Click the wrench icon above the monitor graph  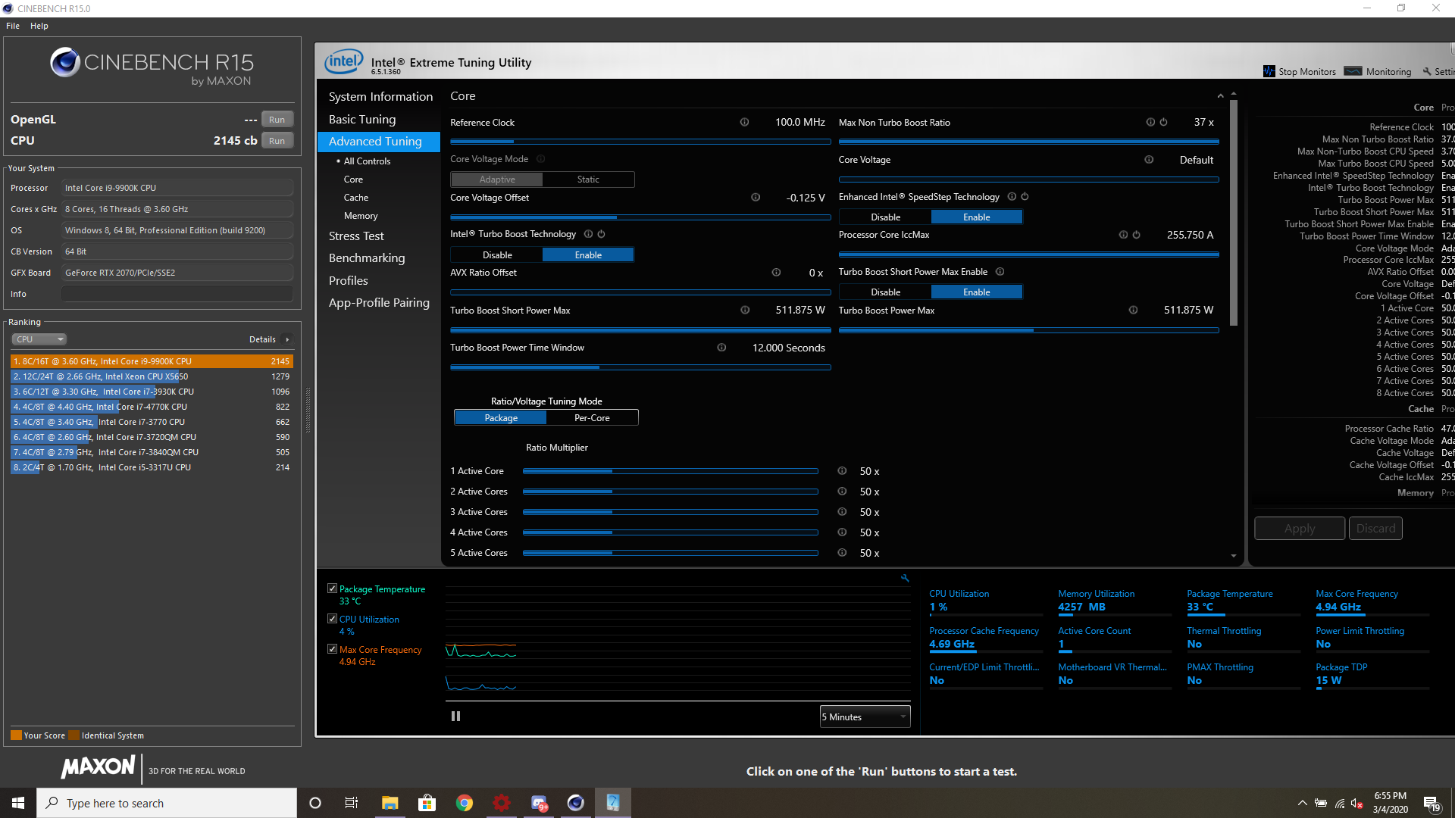click(x=905, y=579)
